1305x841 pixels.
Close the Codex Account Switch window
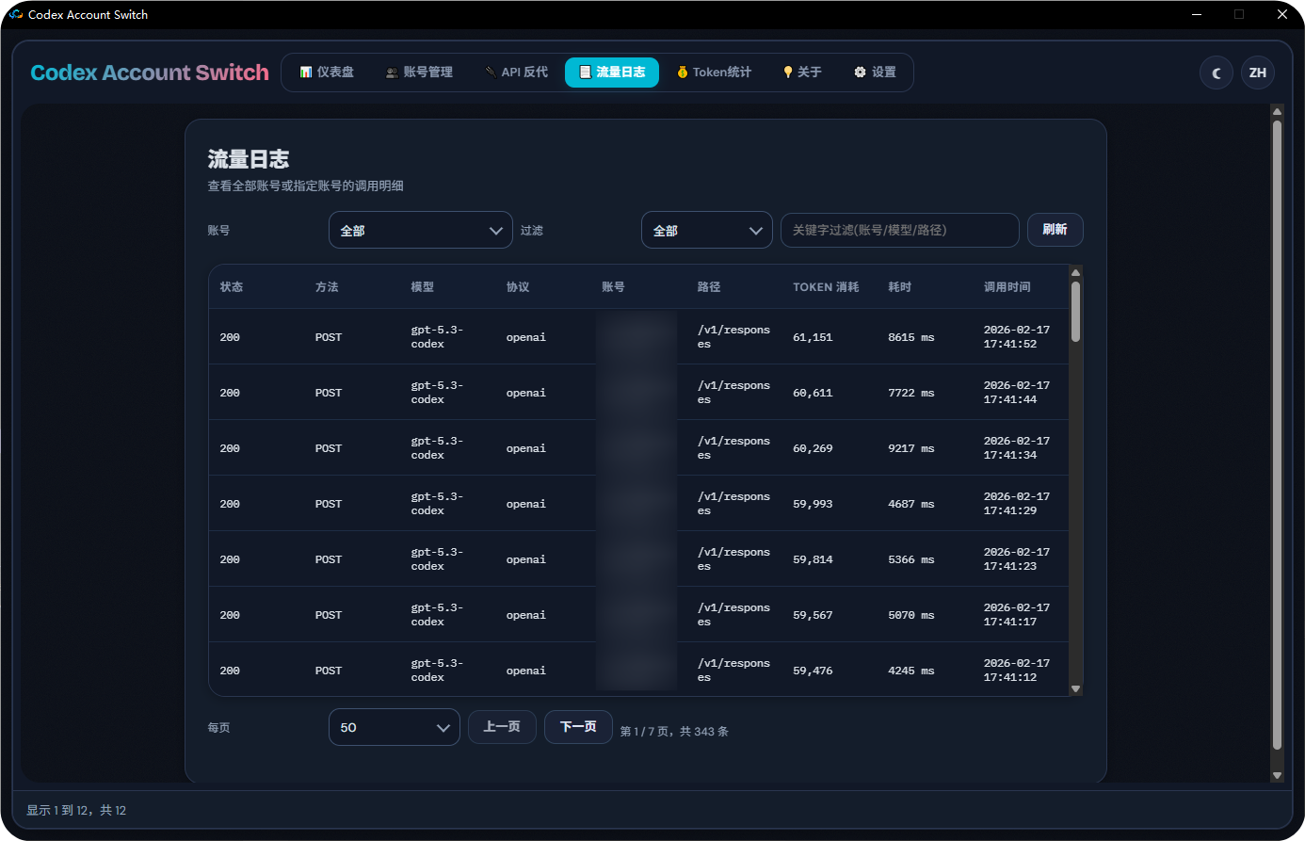click(x=1282, y=14)
